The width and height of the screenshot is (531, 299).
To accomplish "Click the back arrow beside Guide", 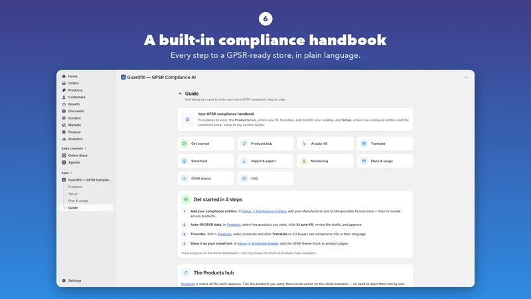I will point(181,94).
